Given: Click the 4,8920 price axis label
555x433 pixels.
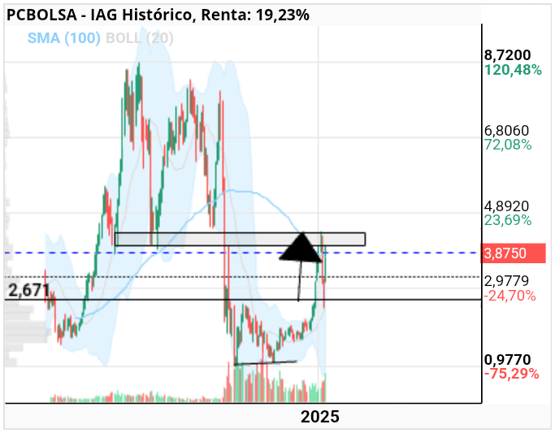Looking at the screenshot, I should click(x=507, y=206).
